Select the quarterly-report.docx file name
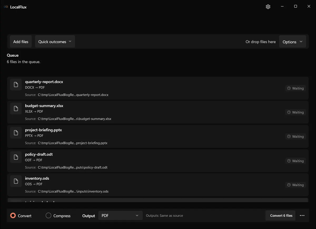The image size is (316, 229). click(x=44, y=82)
